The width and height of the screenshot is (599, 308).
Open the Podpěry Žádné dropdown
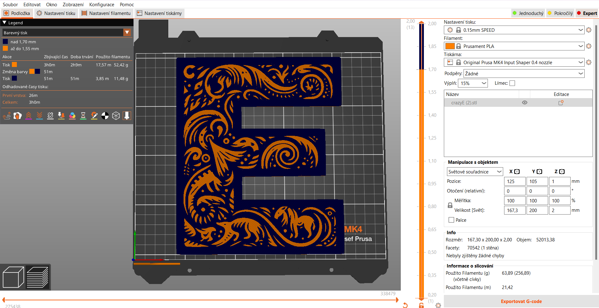[x=524, y=73]
